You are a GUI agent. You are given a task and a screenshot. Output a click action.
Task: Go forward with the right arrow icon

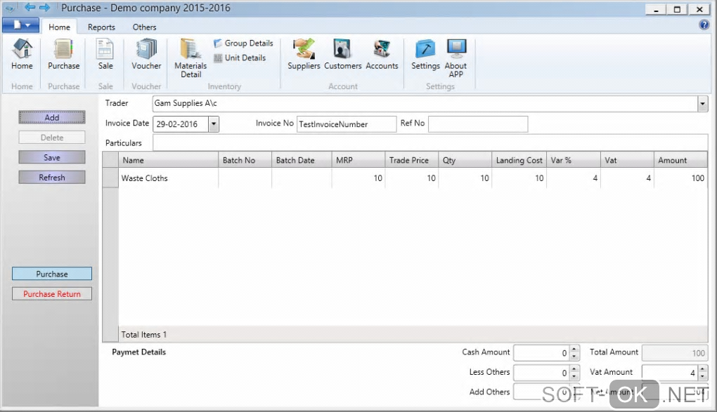coord(44,7)
